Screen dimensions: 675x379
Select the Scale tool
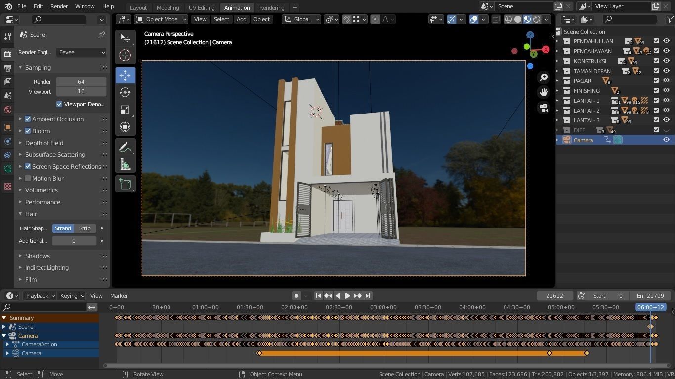click(125, 110)
